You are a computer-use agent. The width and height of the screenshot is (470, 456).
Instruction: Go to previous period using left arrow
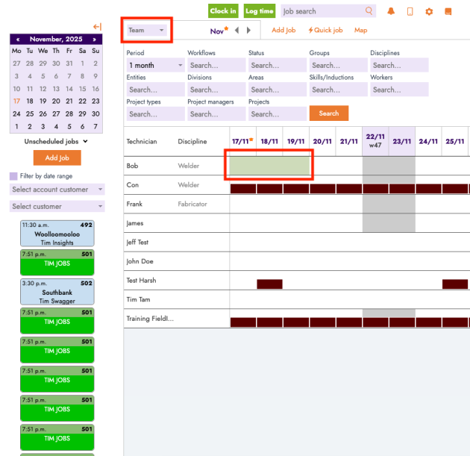(236, 31)
